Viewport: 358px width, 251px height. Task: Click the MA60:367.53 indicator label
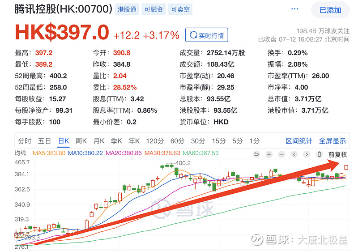pos(200,153)
